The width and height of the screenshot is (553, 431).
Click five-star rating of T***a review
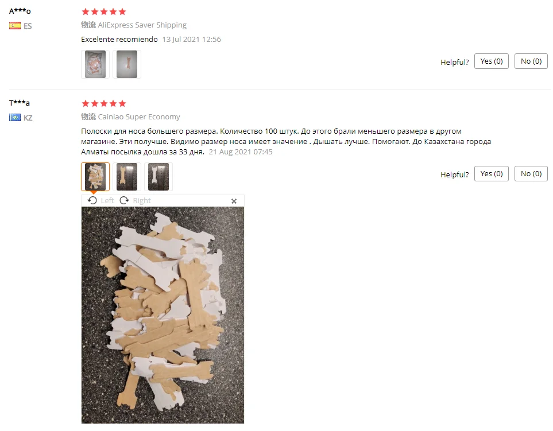click(104, 103)
